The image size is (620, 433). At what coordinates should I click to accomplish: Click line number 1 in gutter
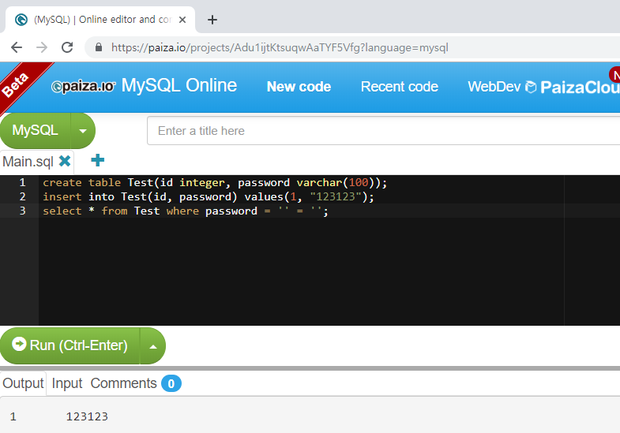click(23, 182)
